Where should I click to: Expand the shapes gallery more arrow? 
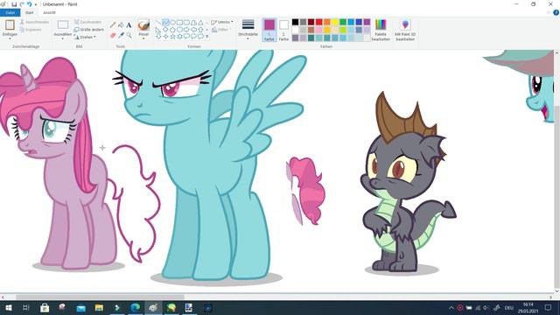click(x=207, y=37)
